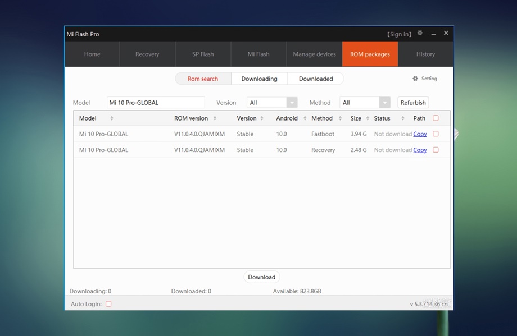Click the Model input field
Viewport: 517px width, 336px height.
(x=156, y=103)
